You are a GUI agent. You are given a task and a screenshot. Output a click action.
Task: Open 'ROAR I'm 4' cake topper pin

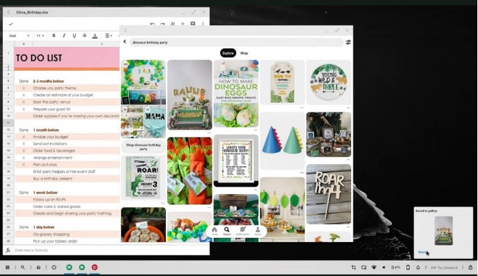click(x=328, y=194)
